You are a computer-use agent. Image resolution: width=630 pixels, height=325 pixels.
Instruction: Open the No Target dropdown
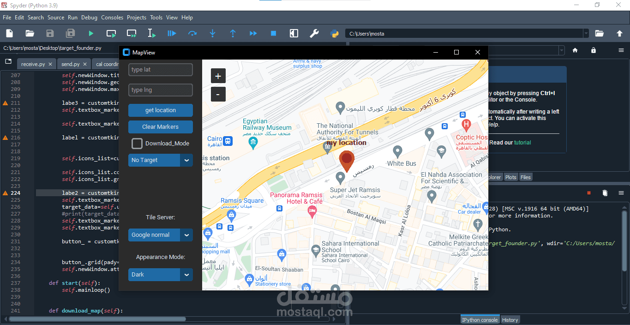coord(160,160)
